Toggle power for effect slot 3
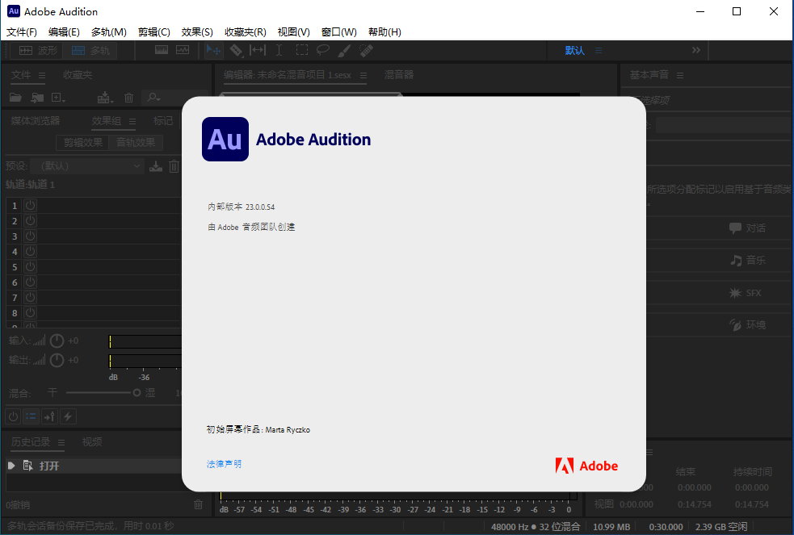Viewport: 794px width, 535px height. pos(31,236)
